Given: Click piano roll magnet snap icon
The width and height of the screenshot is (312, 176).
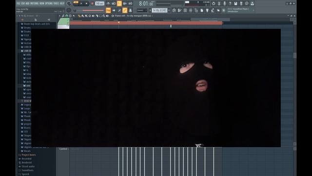Looking at the screenshot, I should (67, 16).
